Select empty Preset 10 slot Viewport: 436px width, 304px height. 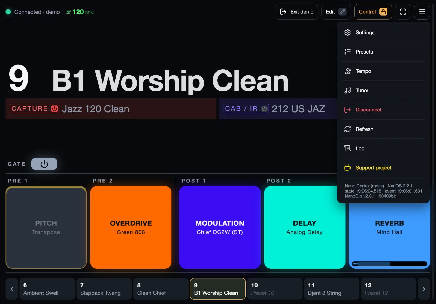pyautogui.click(x=275, y=289)
